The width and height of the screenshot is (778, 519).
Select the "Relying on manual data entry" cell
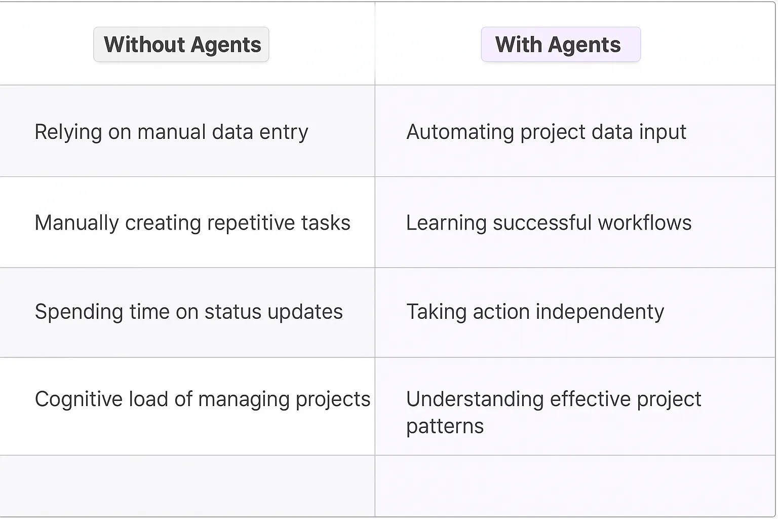(x=171, y=132)
